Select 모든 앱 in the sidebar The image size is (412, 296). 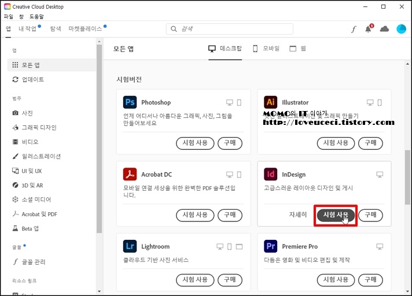coord(51,65)
